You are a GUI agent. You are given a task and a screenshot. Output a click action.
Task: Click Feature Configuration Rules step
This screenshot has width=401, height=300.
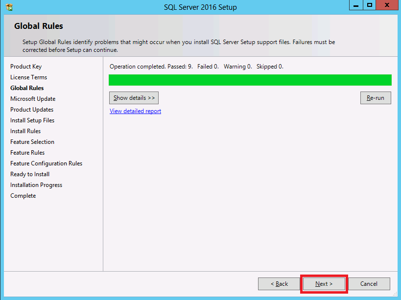tap(47, 163)
